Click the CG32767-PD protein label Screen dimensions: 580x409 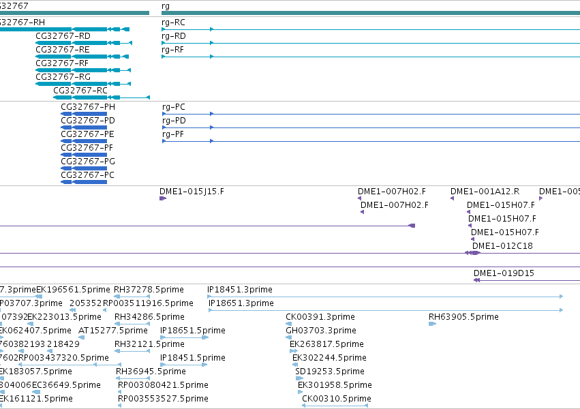click(88, 121)
